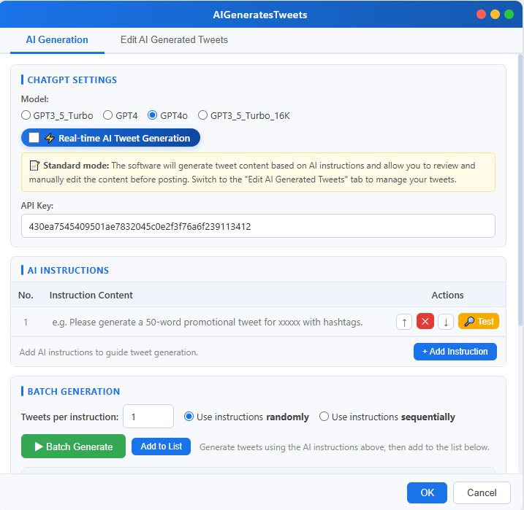This screenshot has height=510, width=524.
Task: Click the green window maximize dot
Action: (509, 14)
